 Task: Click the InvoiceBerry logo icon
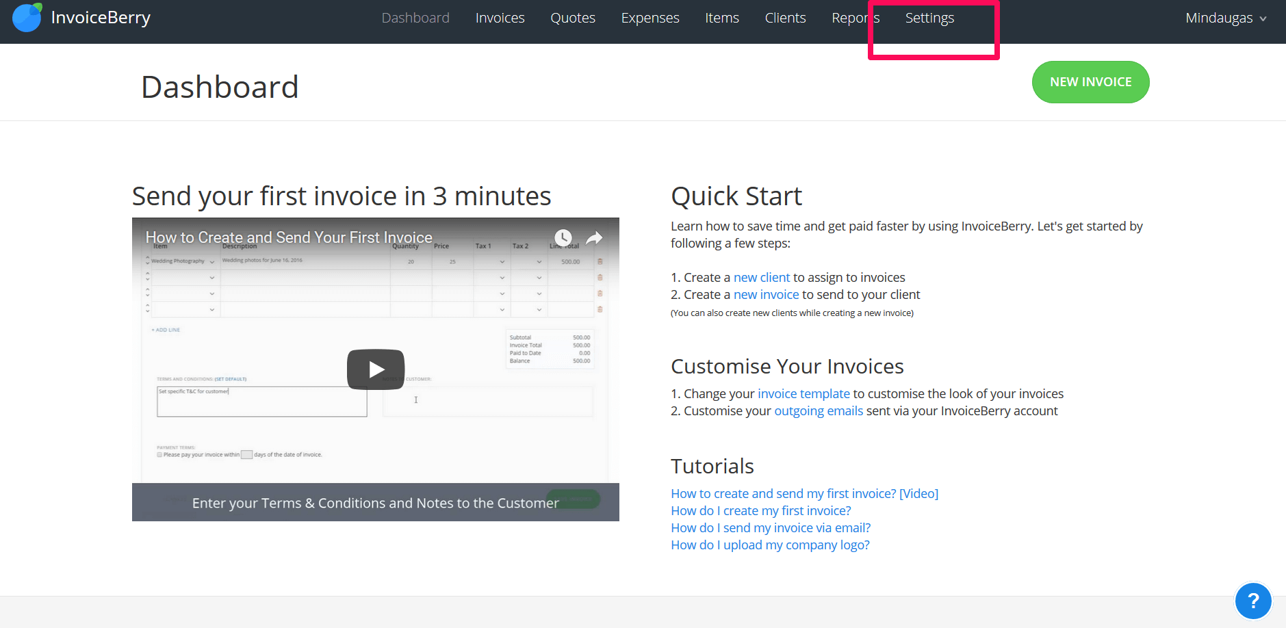pyautogui.click(x=27, y=18)
